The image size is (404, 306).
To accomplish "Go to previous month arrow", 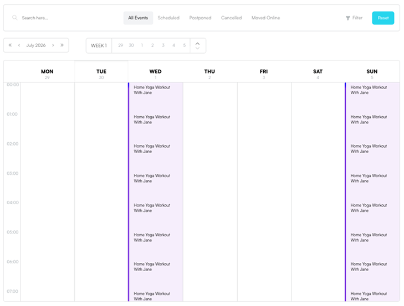I will point(19,45).
